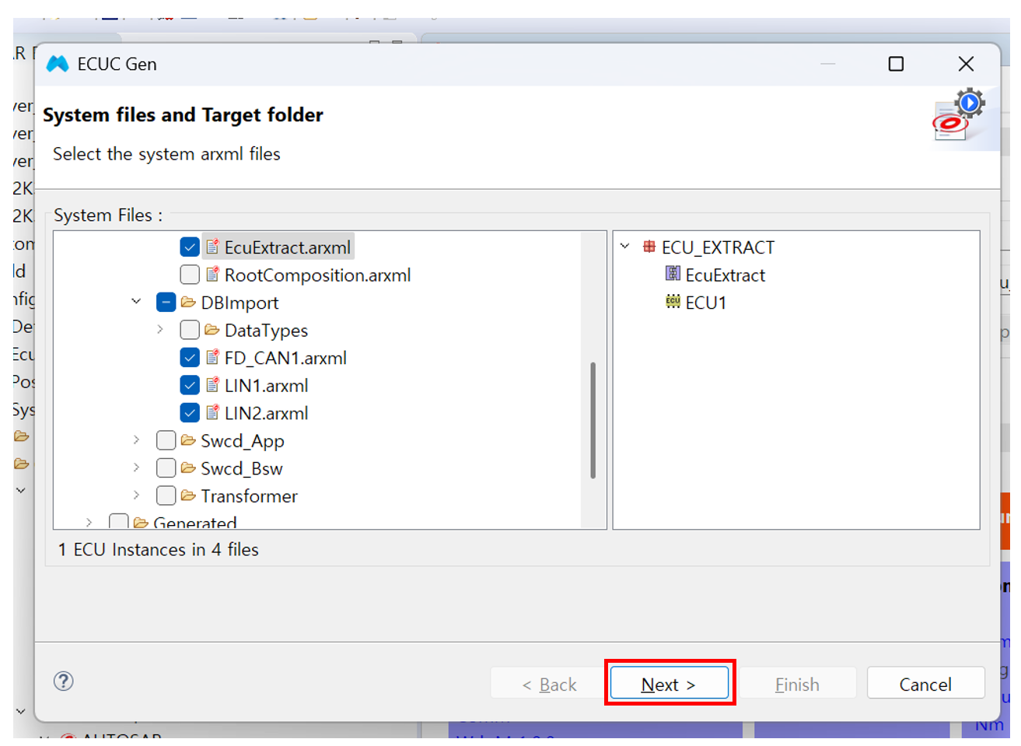Click the EcuExtract.arxml file icon

[x=212, y=247]
